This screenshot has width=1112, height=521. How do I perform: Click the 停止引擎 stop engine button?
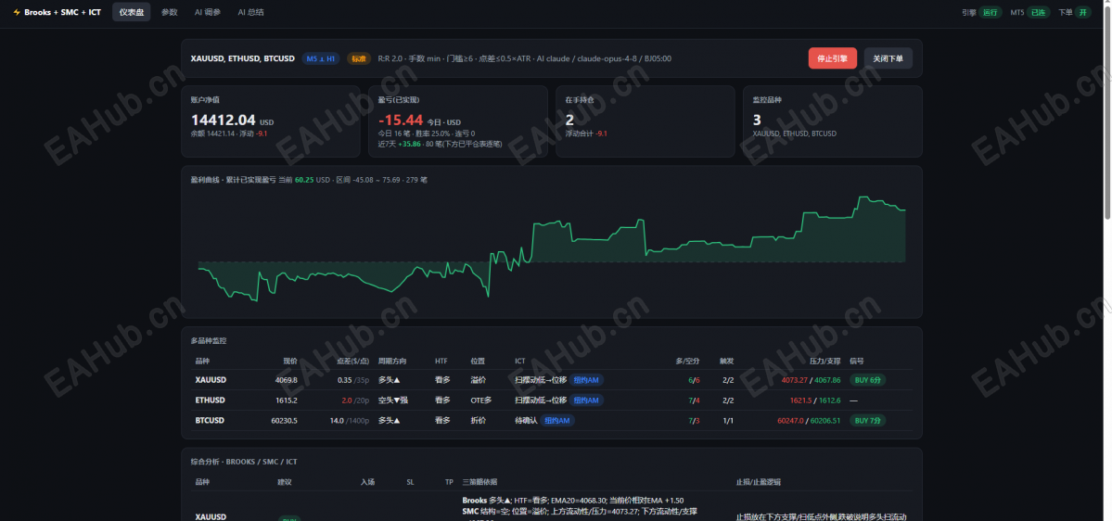click(833, 58)
